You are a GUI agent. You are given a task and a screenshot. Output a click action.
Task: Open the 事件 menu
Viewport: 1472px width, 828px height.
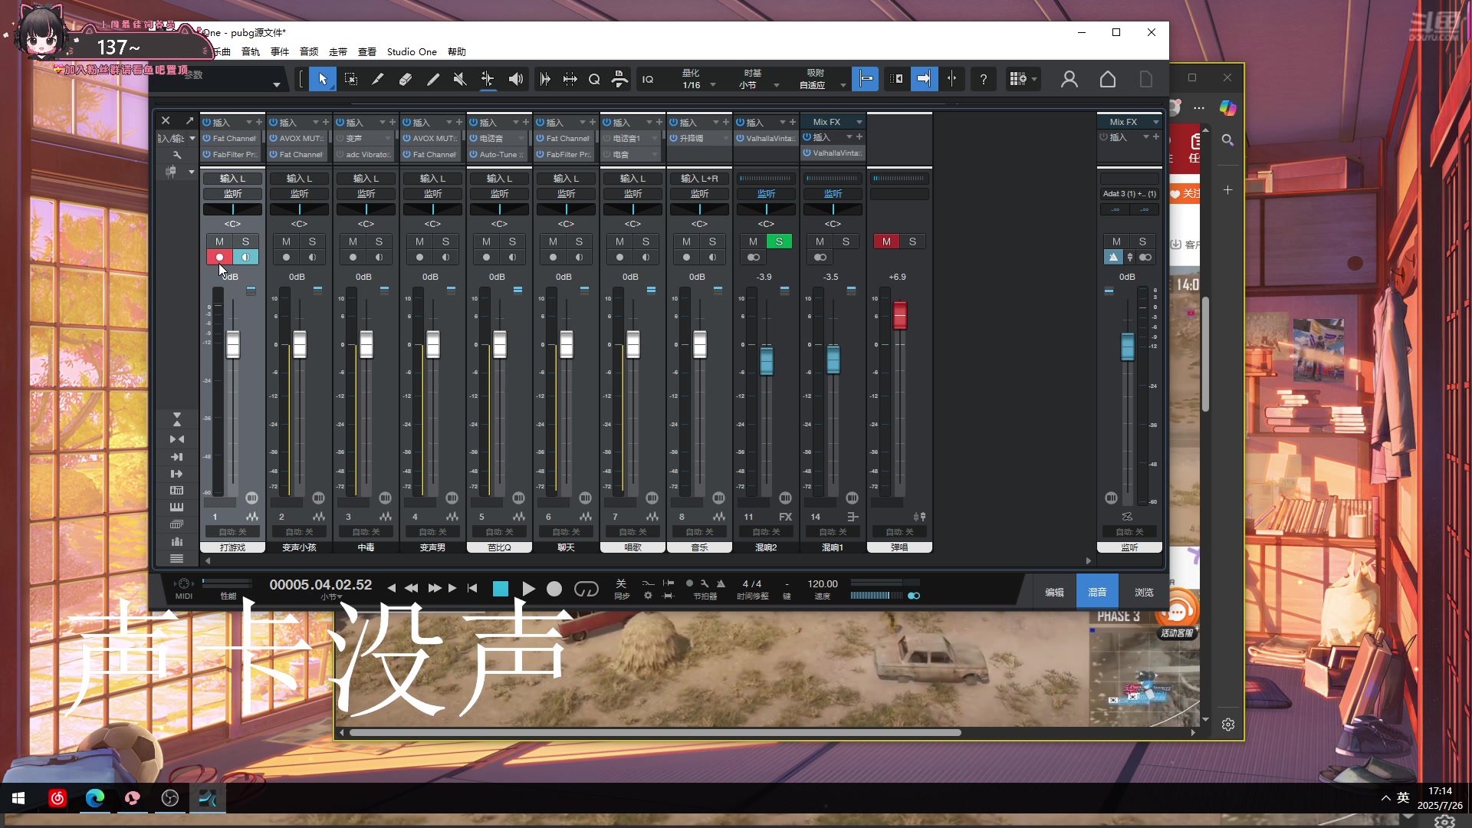point(280,51)
